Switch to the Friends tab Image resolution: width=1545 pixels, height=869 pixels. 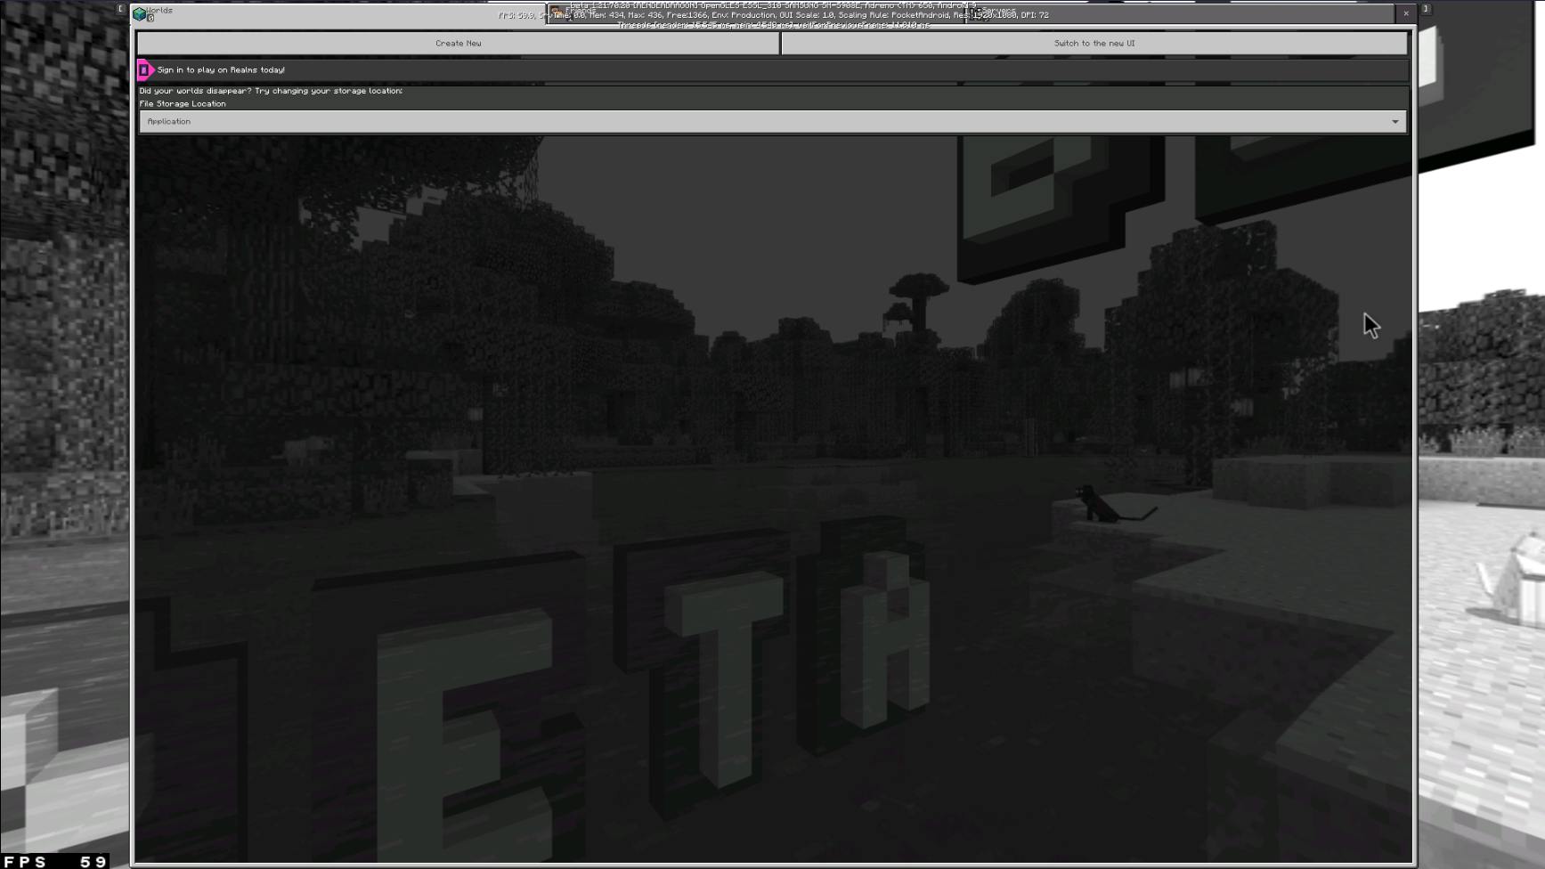(756, 14)
